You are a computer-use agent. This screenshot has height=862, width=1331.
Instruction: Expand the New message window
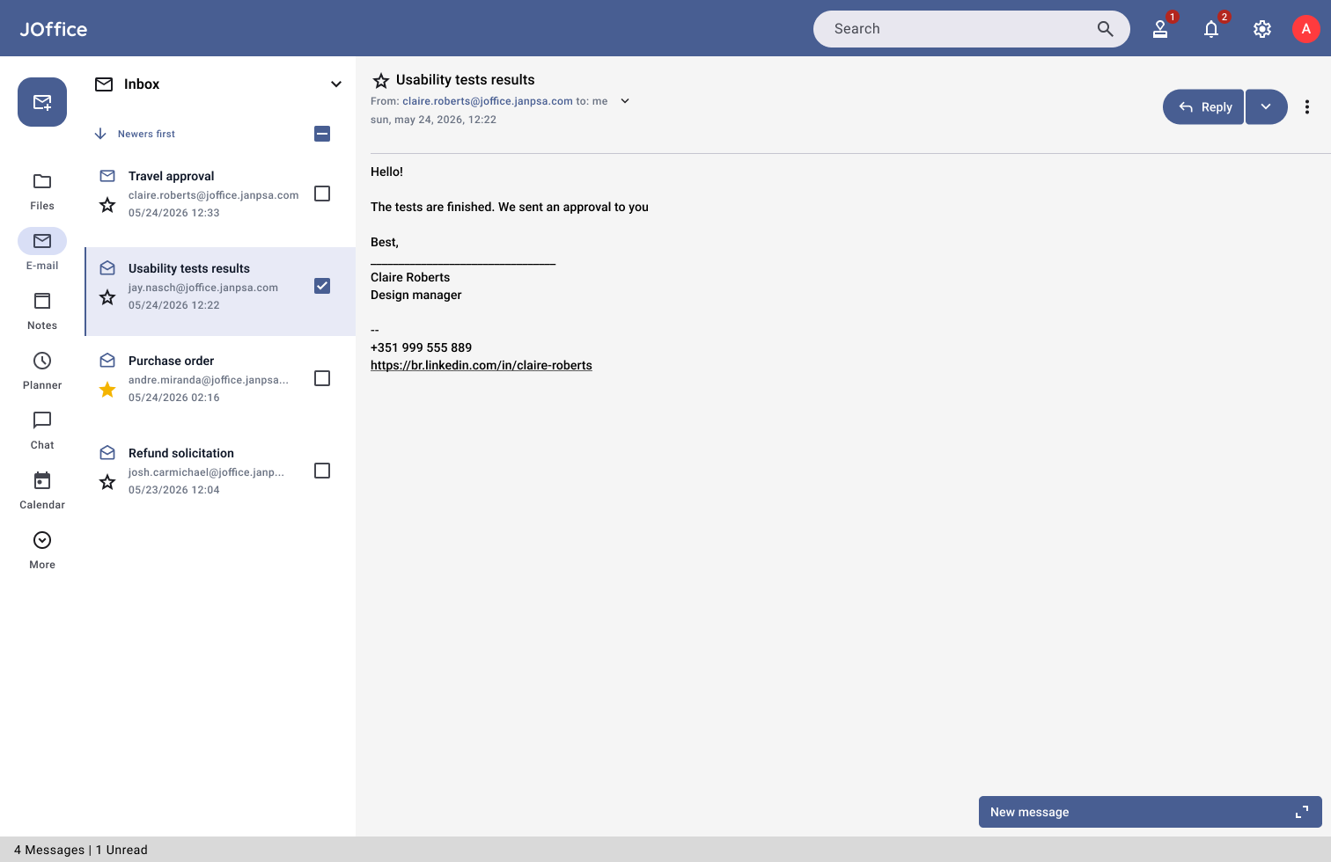tap(1302, 812)
